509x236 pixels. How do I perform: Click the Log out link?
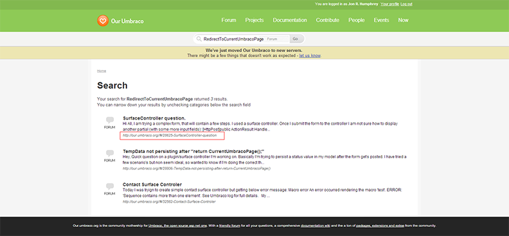click(x=406, y=4)
